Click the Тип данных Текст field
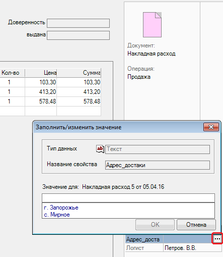223x257 pixels. [158, 149]
